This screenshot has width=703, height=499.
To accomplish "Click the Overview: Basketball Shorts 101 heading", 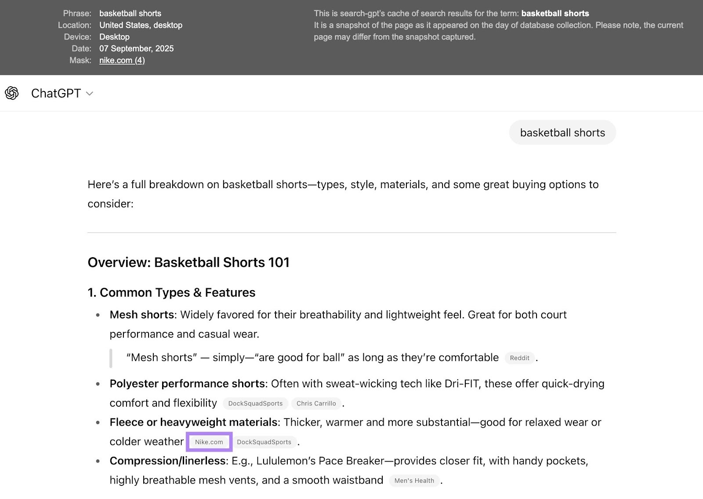I will [x=188, y=262].
